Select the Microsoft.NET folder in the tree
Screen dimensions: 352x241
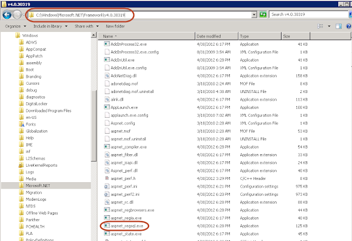click(38, 185)
